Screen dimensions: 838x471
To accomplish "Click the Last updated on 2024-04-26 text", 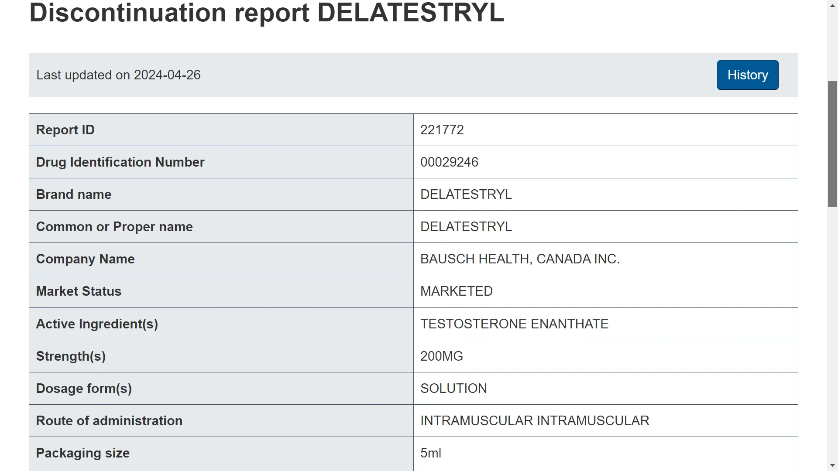I will click(118, 75).
